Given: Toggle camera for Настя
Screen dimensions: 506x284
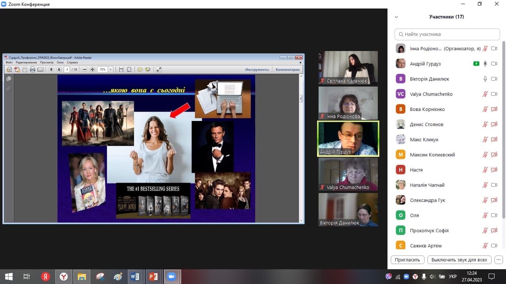Looking at the screenshot, I should tap(494, 170).
